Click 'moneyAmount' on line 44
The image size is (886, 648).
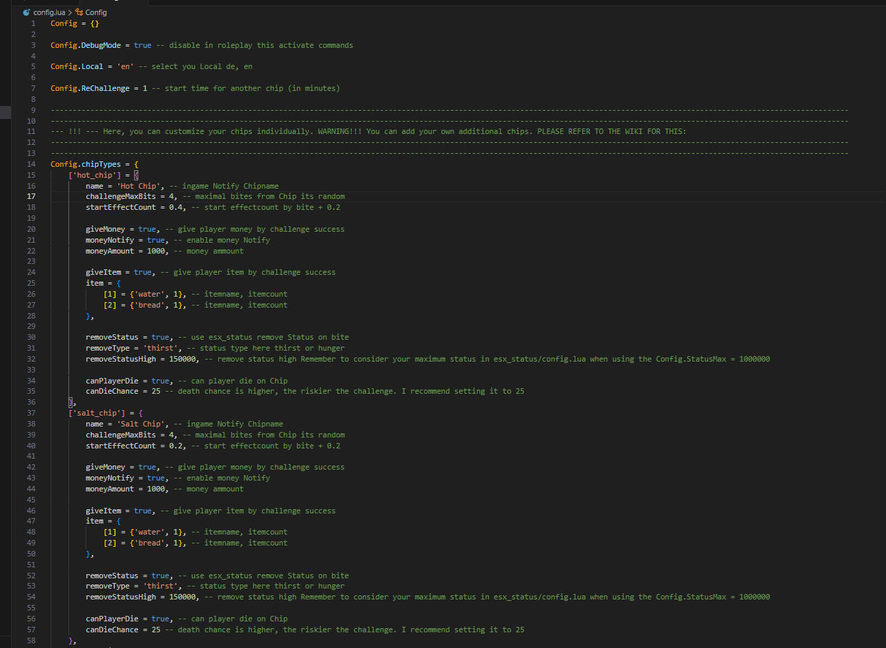point(109,489)
